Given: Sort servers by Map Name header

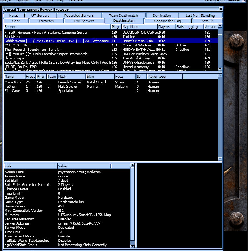Looking at the screenshot, I should point(139,27).
